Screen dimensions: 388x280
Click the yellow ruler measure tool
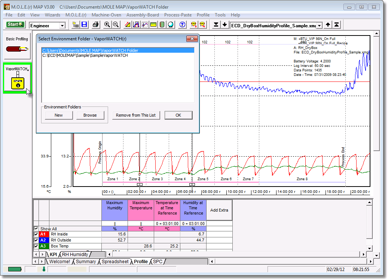click(153, 25)
